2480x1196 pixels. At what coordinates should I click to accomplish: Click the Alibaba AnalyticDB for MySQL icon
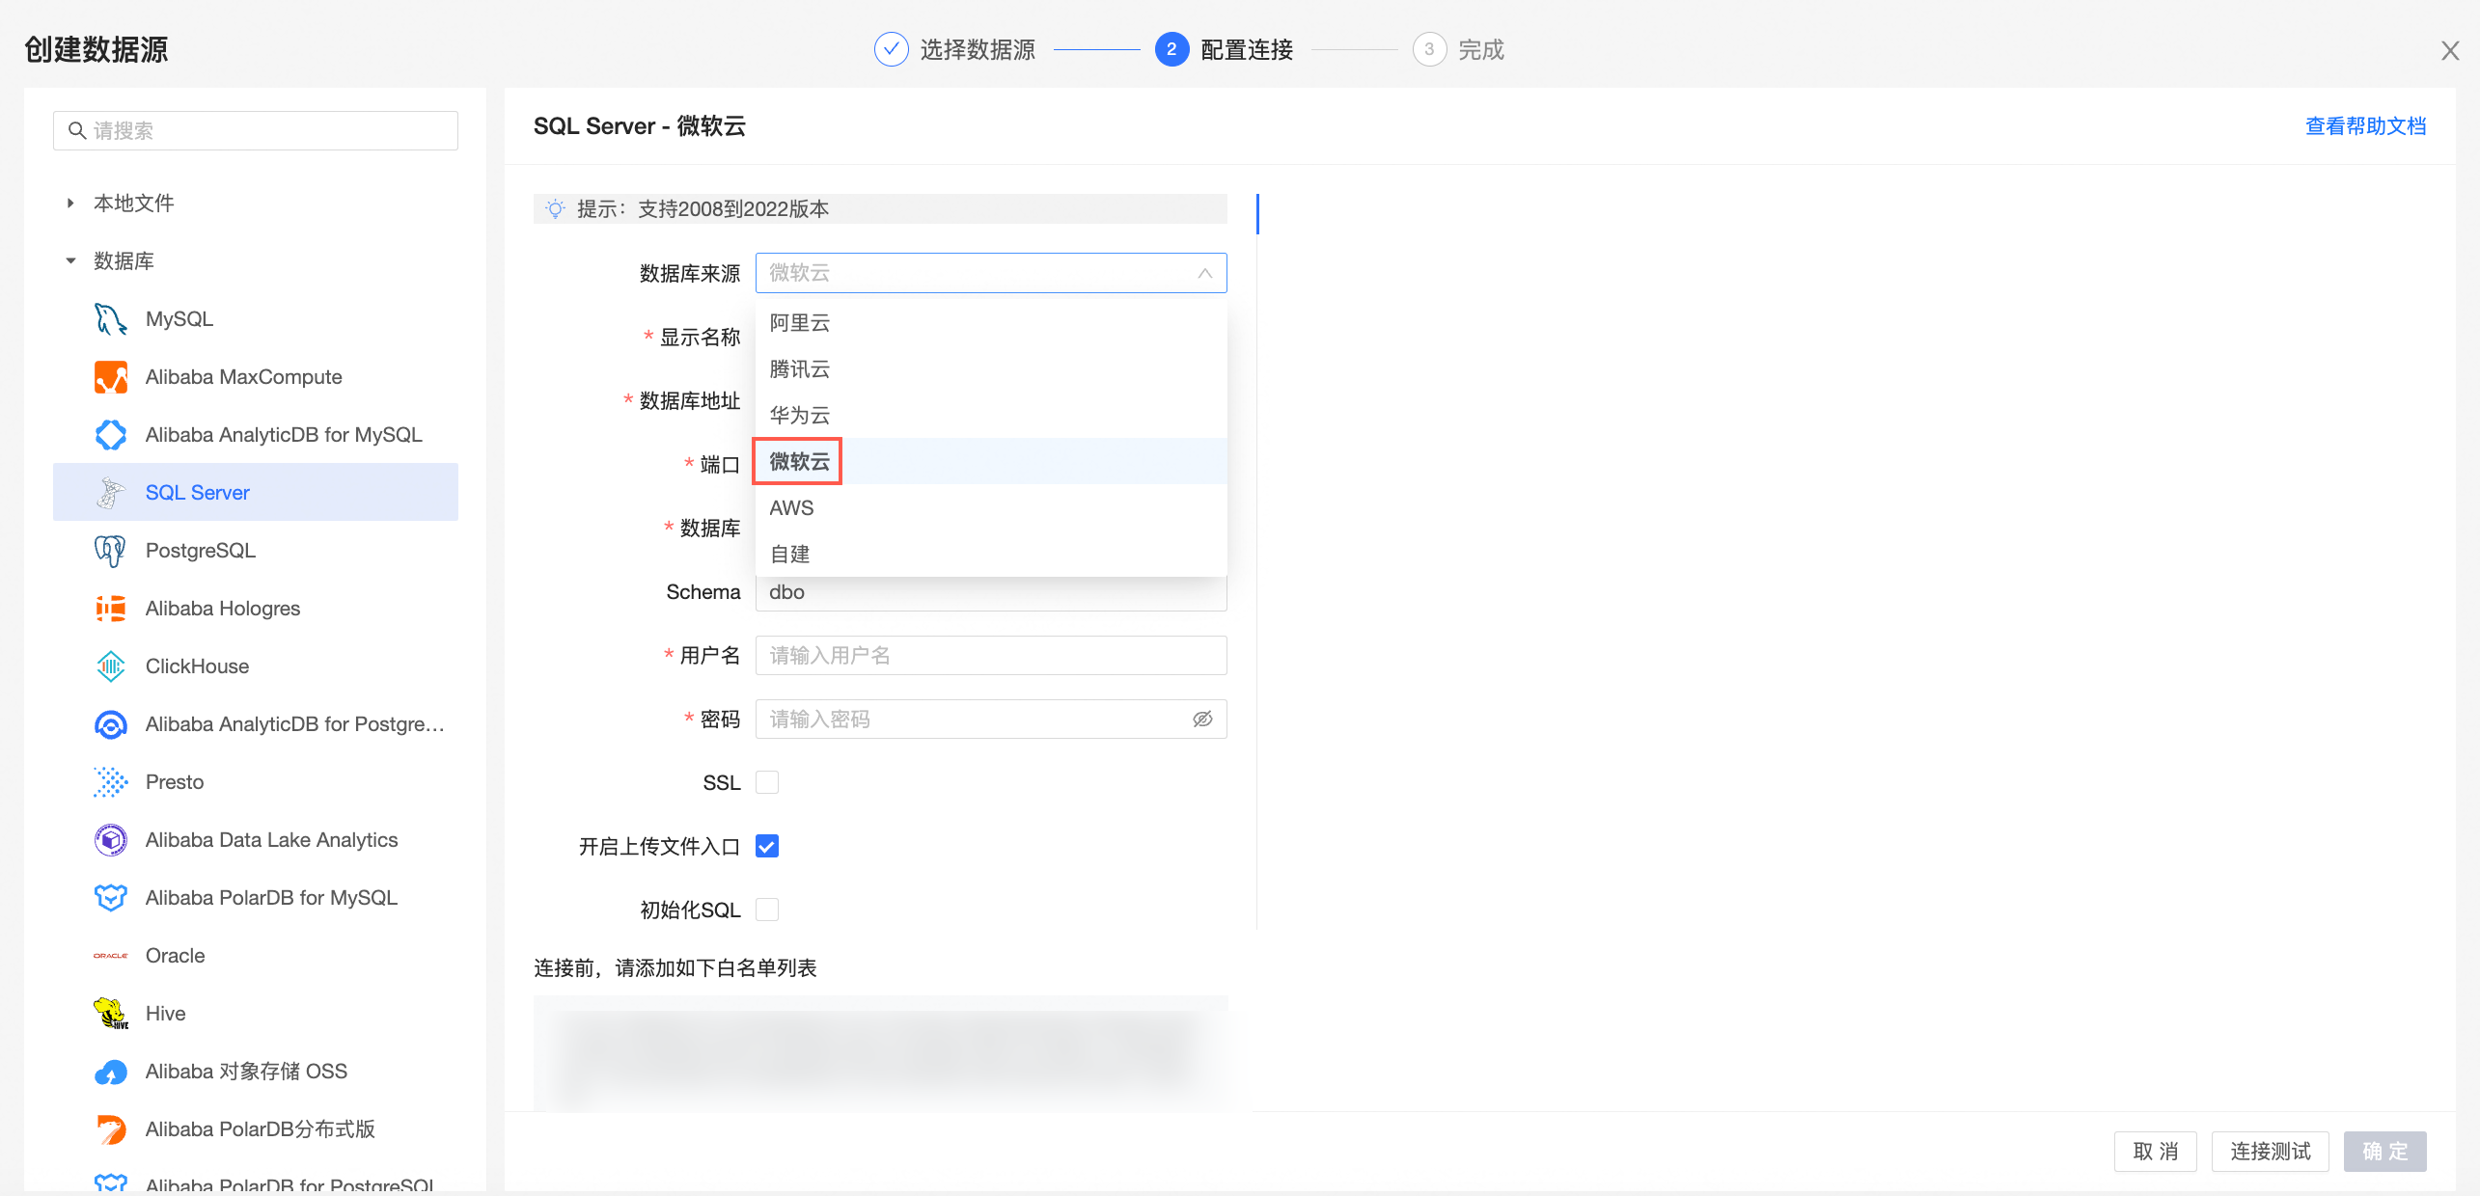[111, 435]
